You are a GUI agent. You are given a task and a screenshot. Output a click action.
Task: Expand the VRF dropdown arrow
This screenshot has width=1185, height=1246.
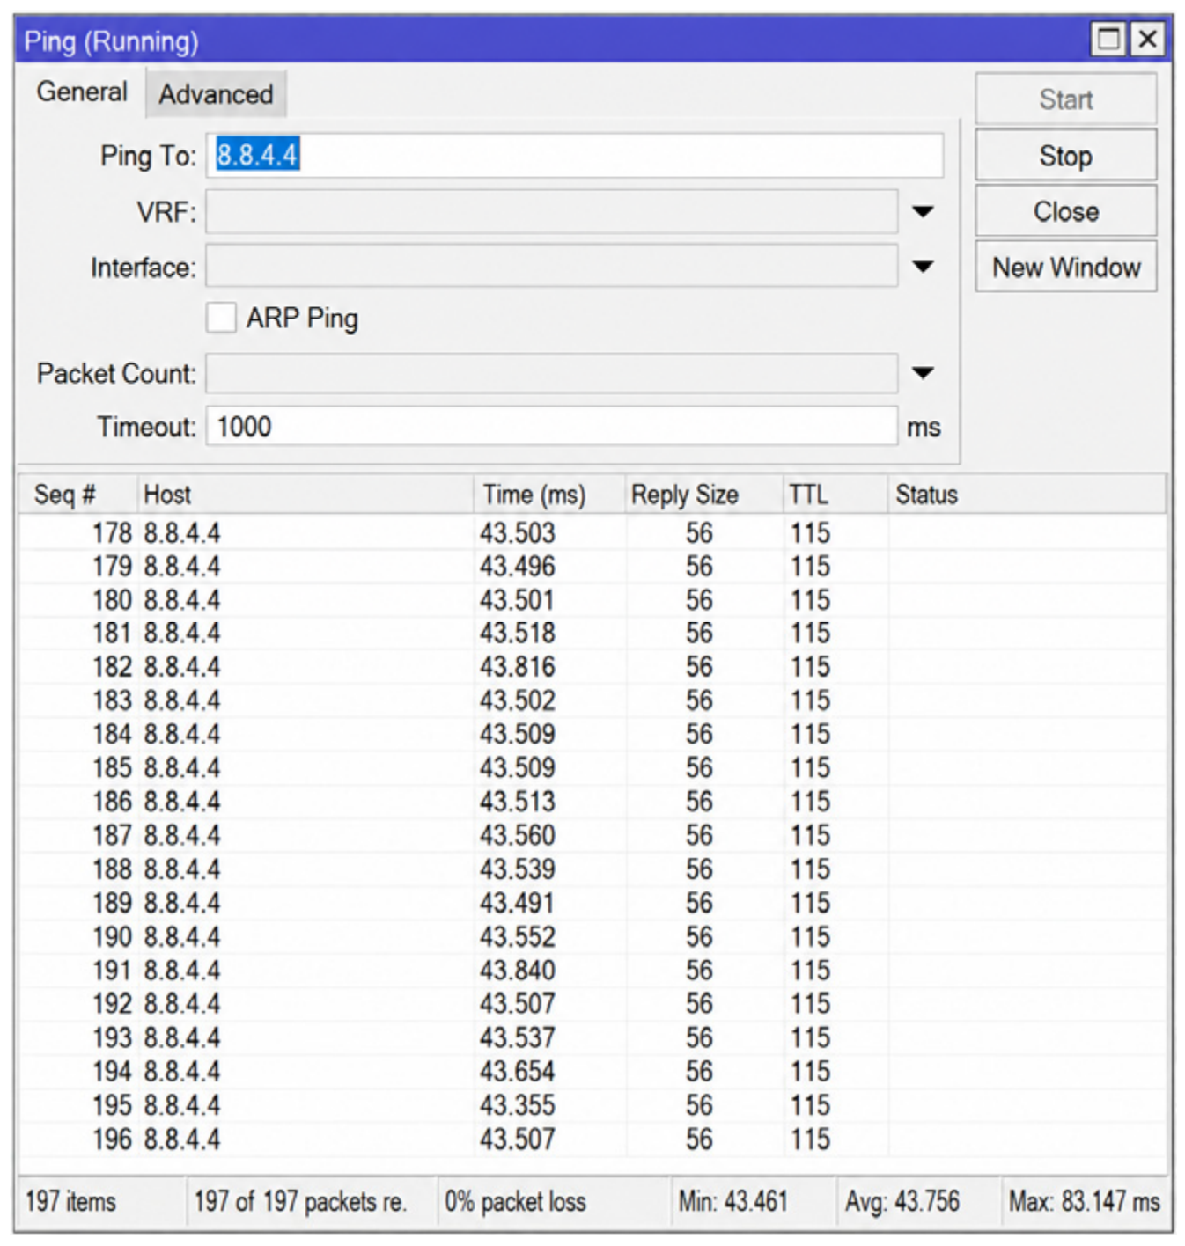pyautogui.click(x=923, y=212)
